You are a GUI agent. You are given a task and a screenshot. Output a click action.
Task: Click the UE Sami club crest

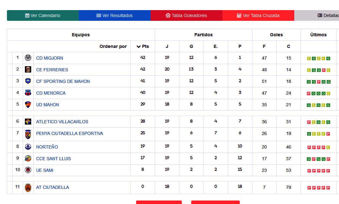28,170
